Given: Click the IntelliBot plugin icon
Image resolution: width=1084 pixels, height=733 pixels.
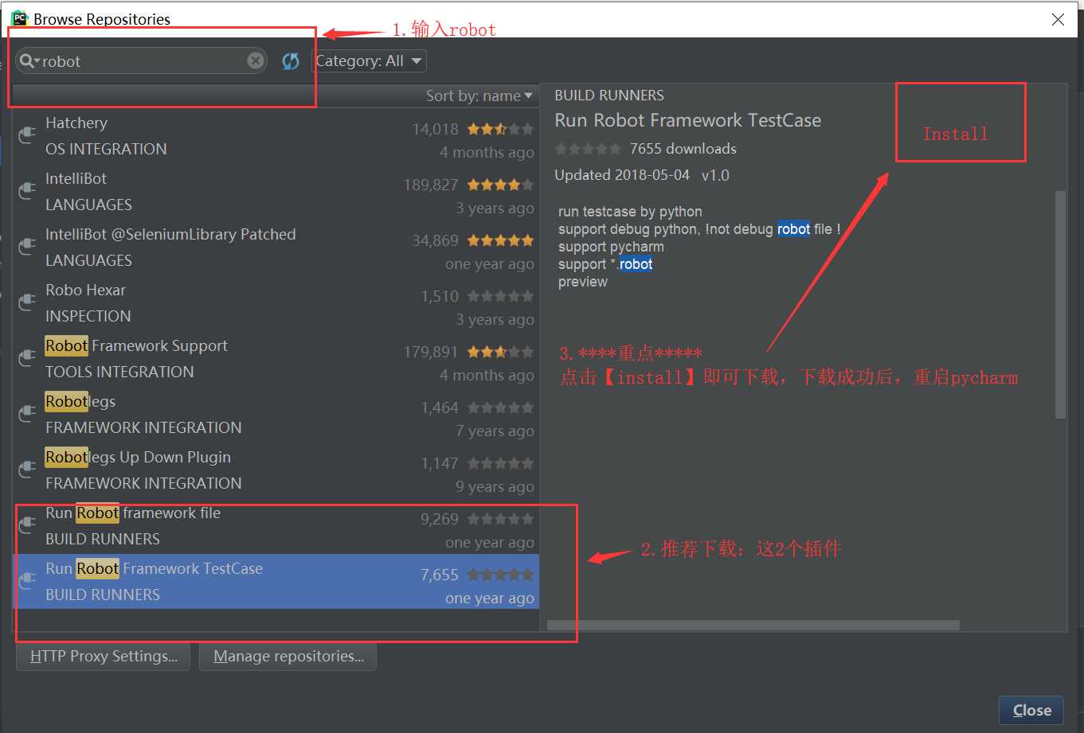Looking at the screenshot, I should pyautogui.click(x=27, y=190).
